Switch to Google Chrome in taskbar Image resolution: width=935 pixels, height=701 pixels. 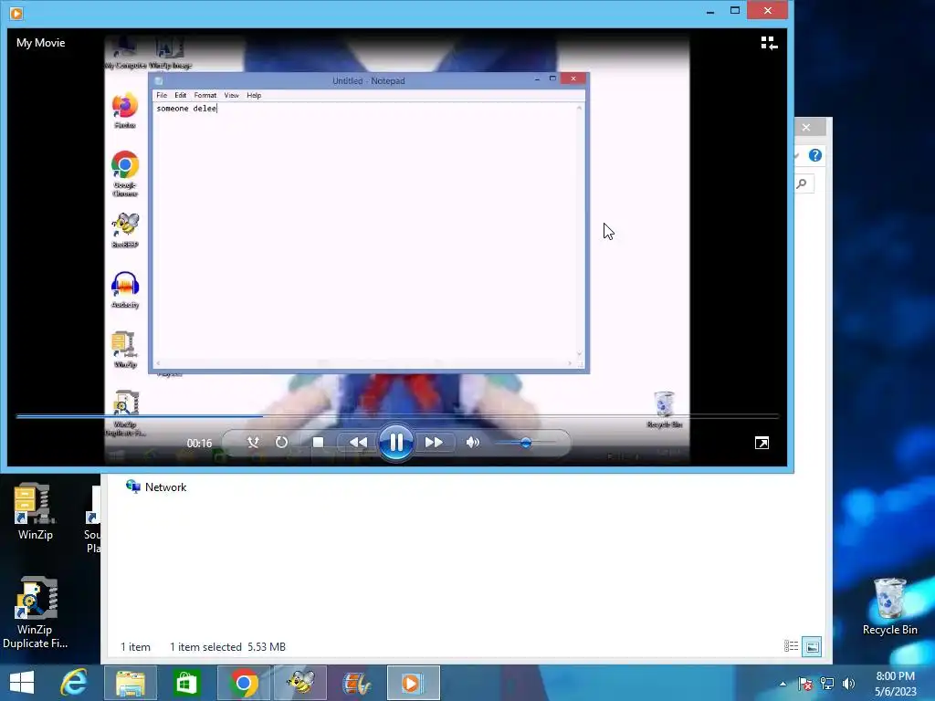pos(243,683)
